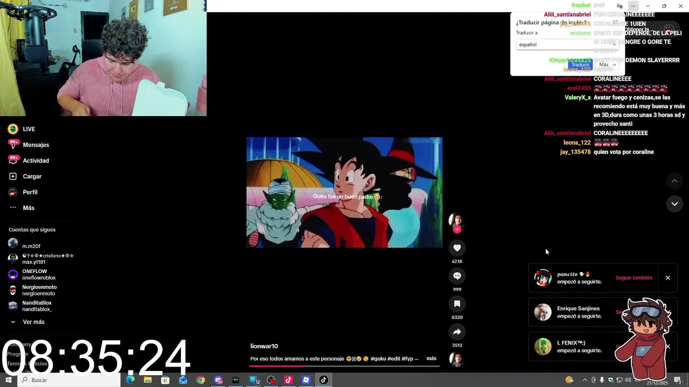Click the Buscar taskbar search box

69,380
